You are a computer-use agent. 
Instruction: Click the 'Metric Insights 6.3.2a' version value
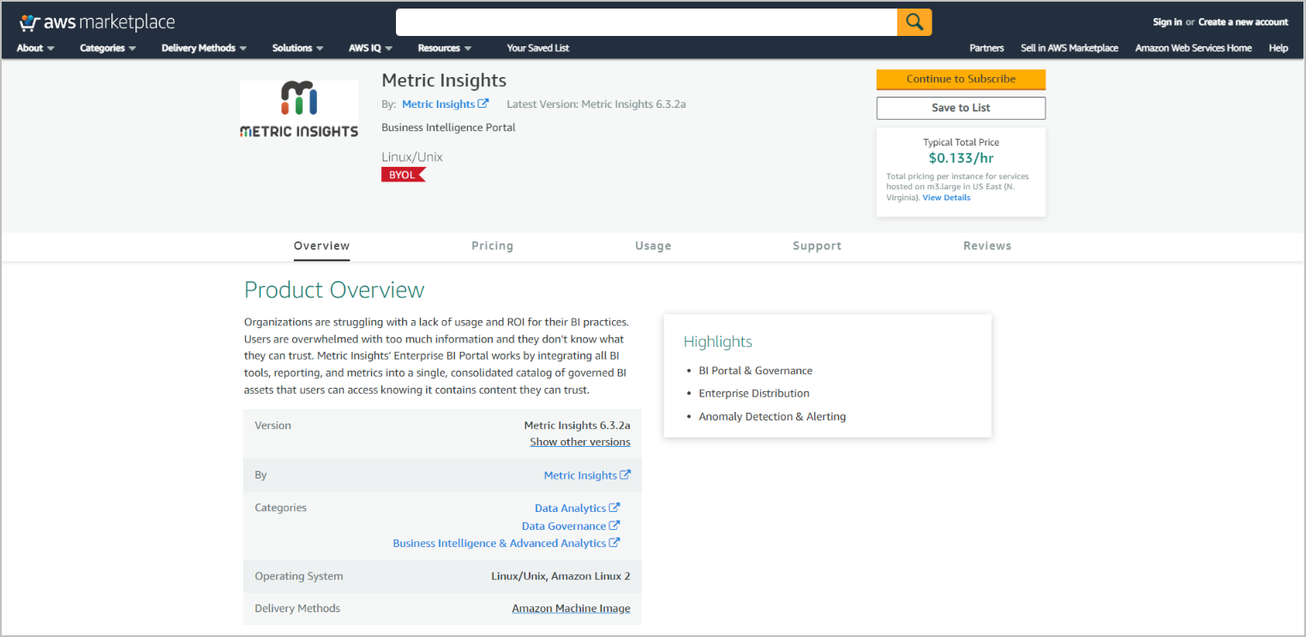click(x=578, y=426)
